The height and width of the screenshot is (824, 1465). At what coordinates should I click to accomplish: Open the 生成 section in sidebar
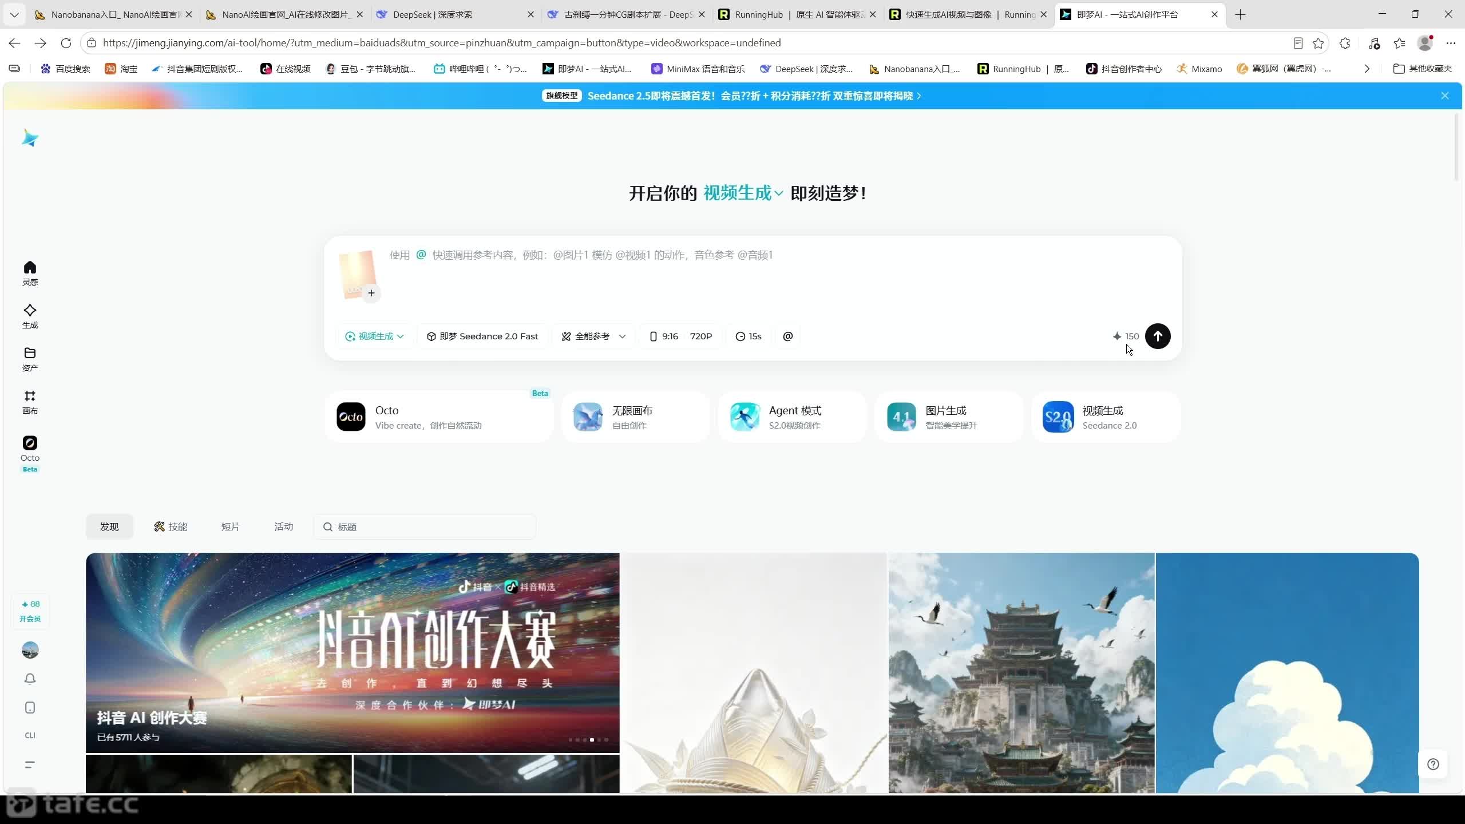pyautogui.click(x=30, y=316)
